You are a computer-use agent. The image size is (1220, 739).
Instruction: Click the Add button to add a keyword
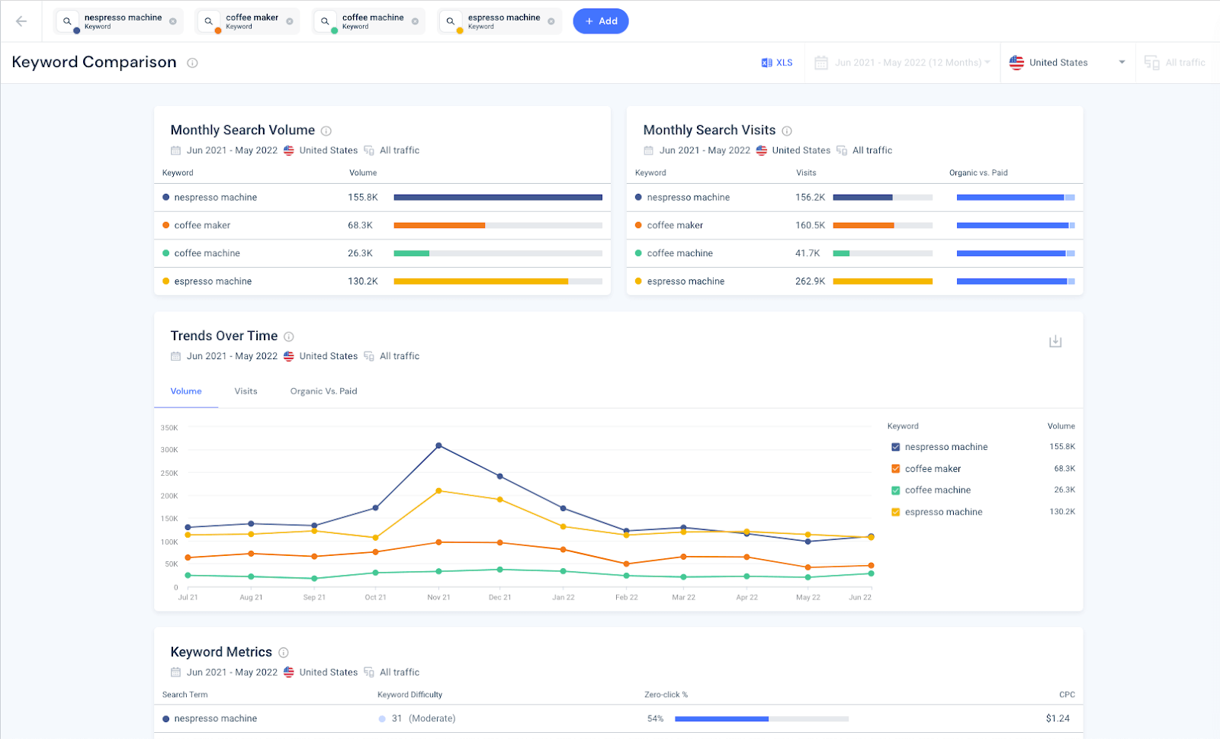coord(601,21)
